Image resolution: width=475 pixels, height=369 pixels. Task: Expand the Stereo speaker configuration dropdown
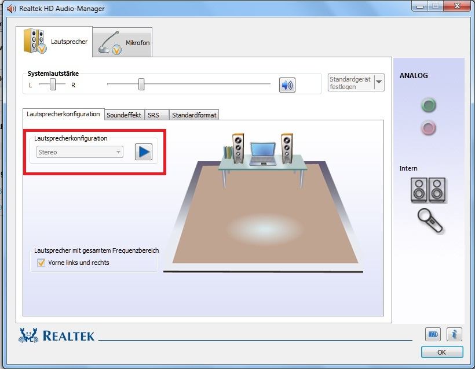[x=80, y=152]
